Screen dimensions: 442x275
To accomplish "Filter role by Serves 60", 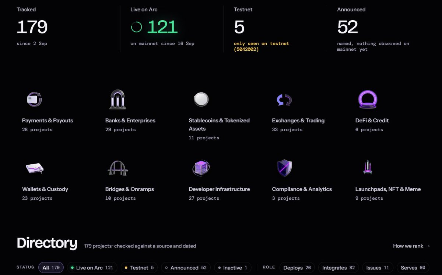I will pyautogui.click(x=413, y=268).
